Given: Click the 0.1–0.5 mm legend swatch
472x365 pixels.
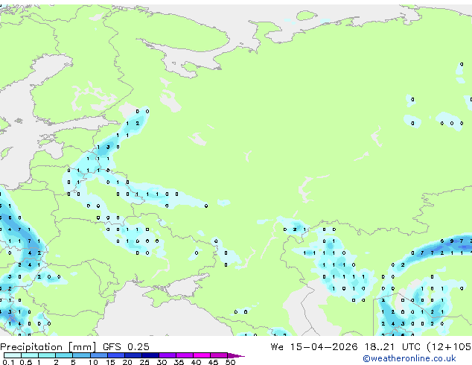Looking at the screenshot, I should pos(13,355).
